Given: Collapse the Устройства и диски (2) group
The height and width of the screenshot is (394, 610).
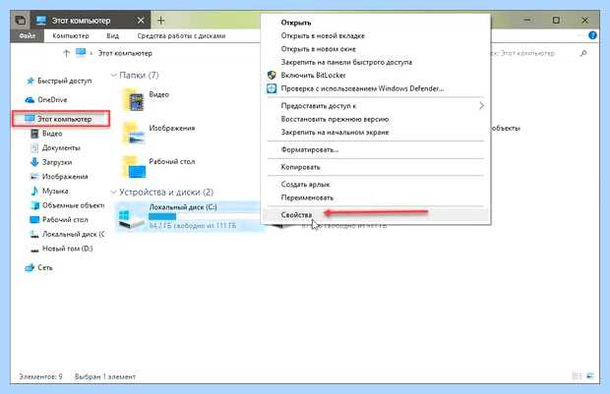Looking at the screenshot, I should click(x=113, y=192).
